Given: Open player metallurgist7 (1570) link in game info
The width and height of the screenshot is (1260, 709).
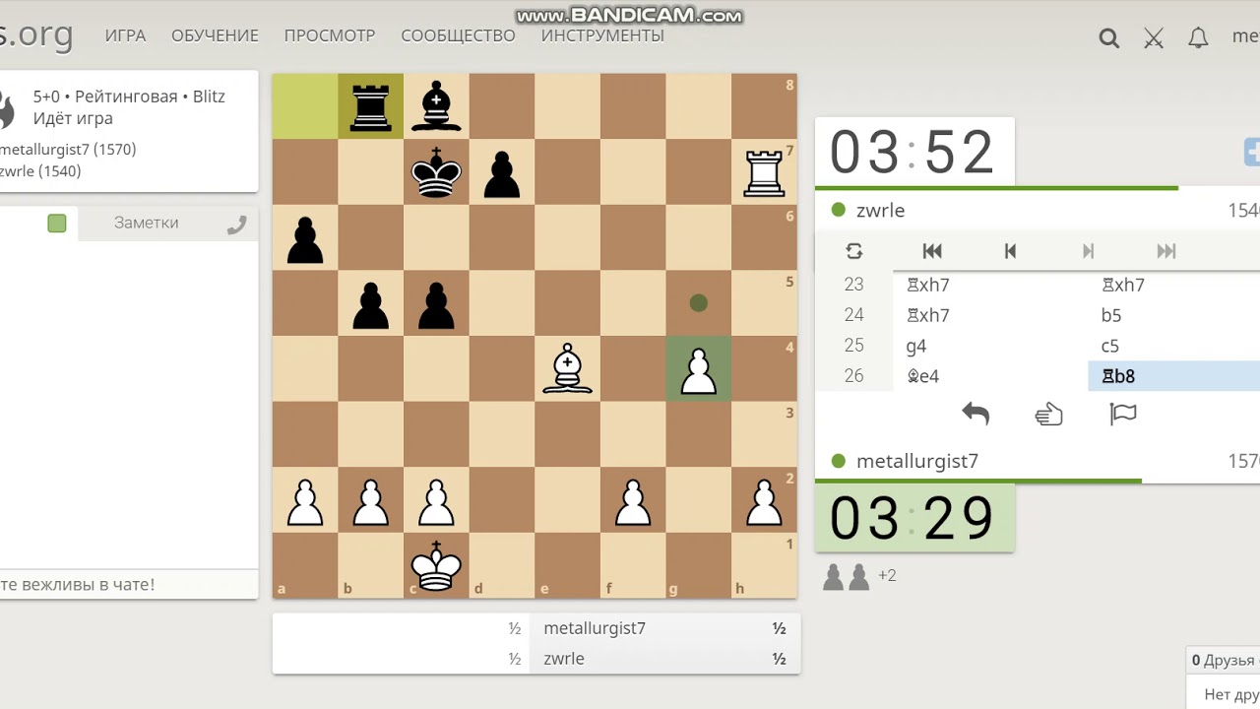Looking at the screenshot, I should [x=68, y=150].
